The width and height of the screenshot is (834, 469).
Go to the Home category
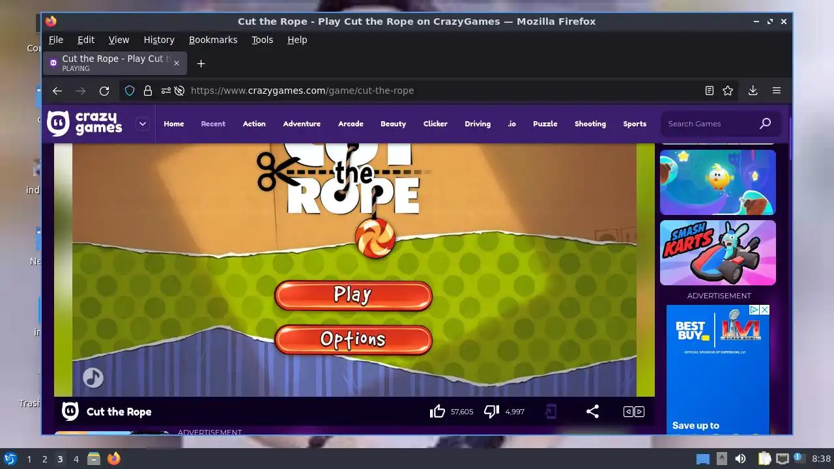pyautogui.click(x=174, y=124)
